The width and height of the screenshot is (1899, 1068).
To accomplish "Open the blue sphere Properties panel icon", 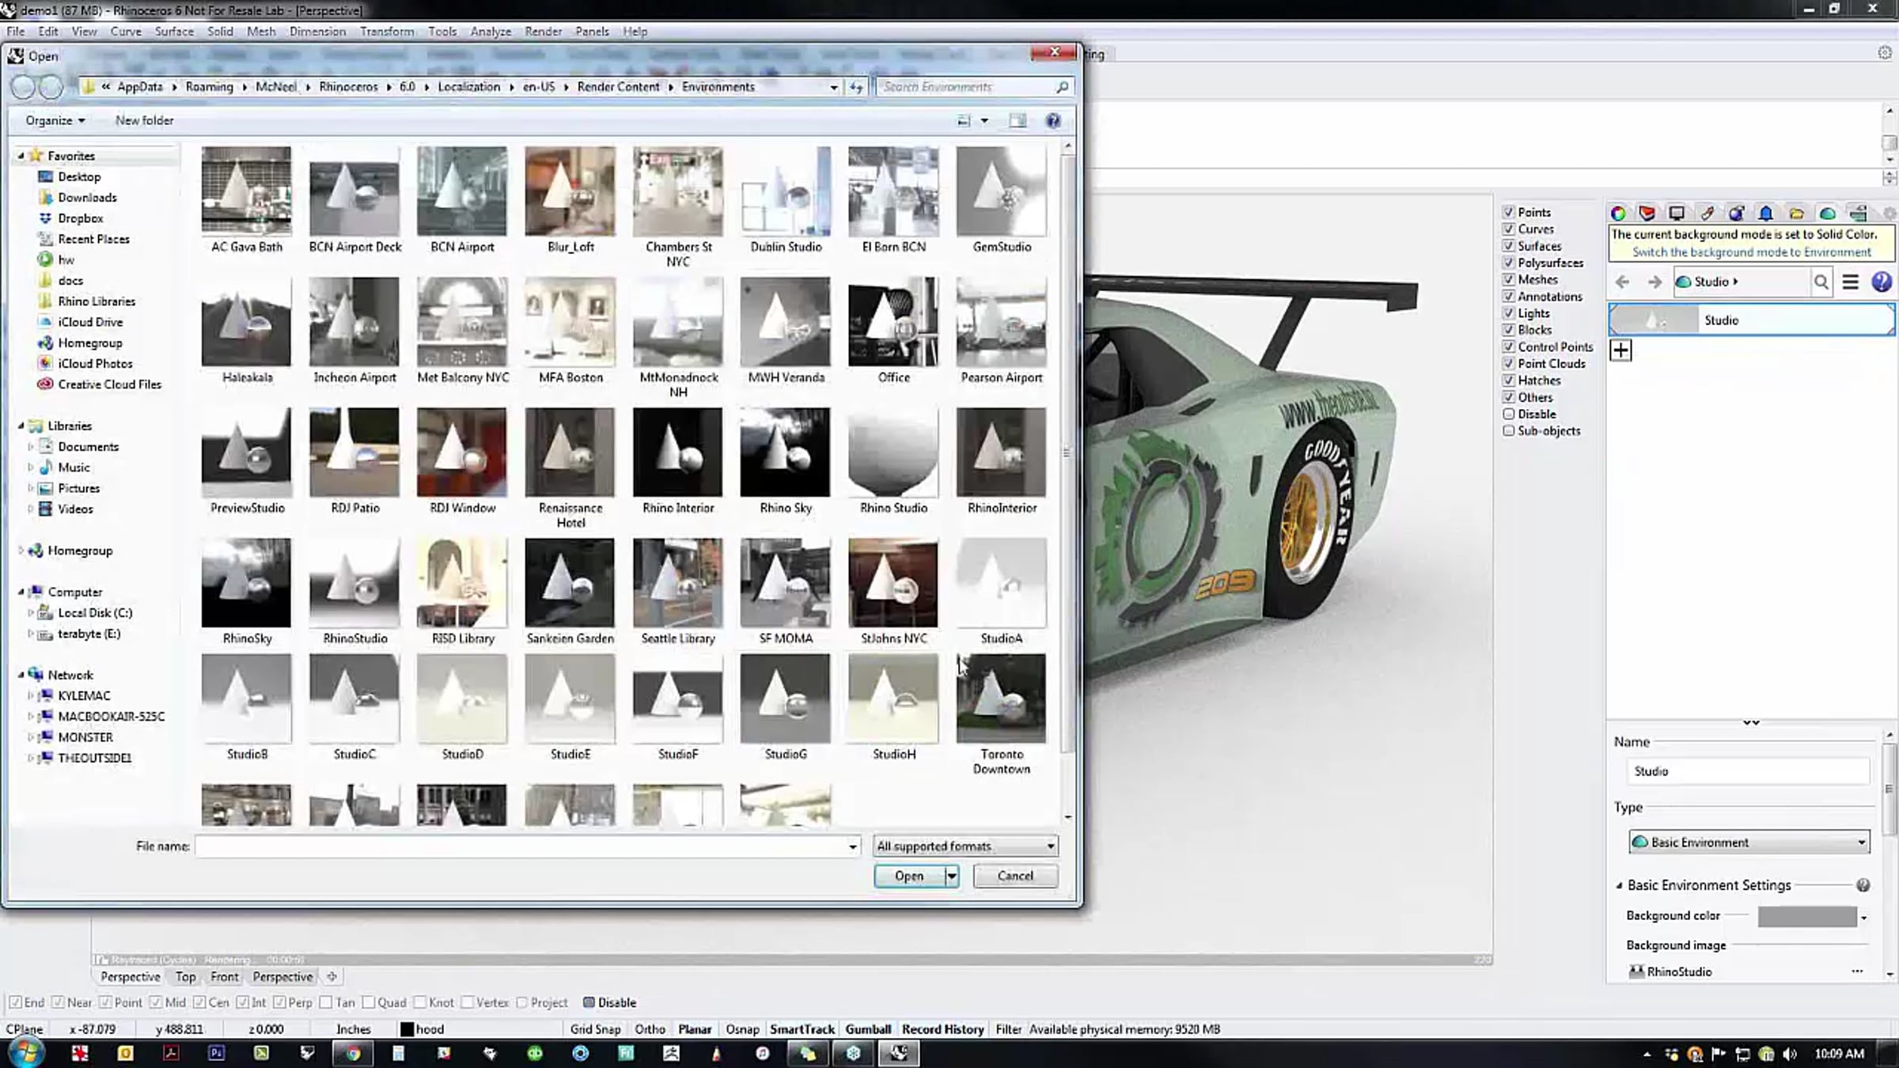I will (x=1736, y=214).
